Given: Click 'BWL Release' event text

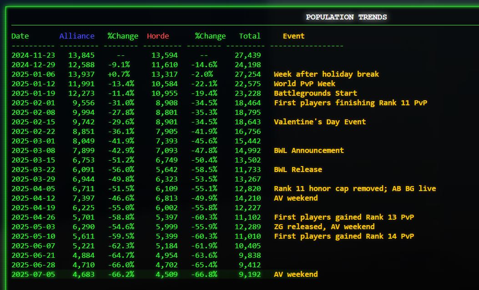Looking at the screenshot, I should point(298,169).
